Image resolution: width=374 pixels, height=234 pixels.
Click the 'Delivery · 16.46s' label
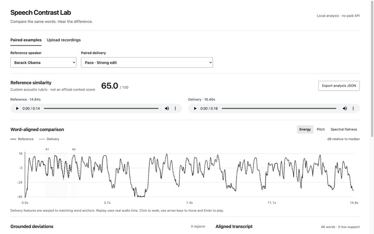pos(201,99)
